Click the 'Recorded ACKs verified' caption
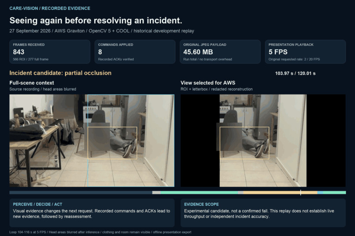Screen dimensions: 355x236 point(116,59)
